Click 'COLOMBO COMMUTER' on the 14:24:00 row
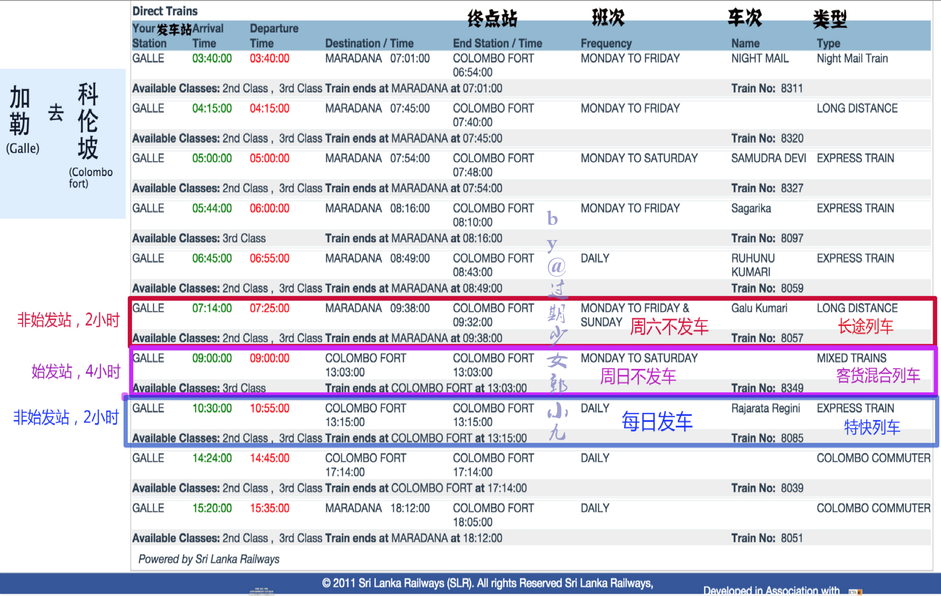The image size is (941, 596). (x=873, y=458)
